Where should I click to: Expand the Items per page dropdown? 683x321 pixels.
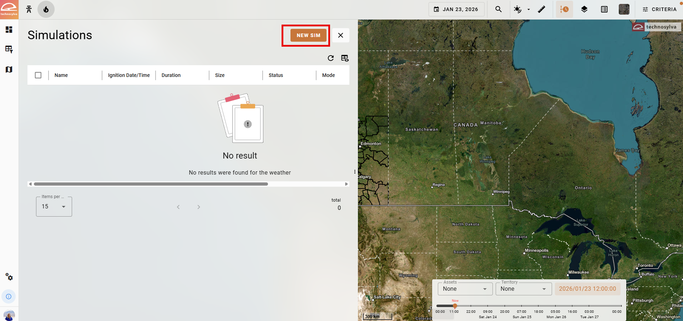tap(54, 207)
